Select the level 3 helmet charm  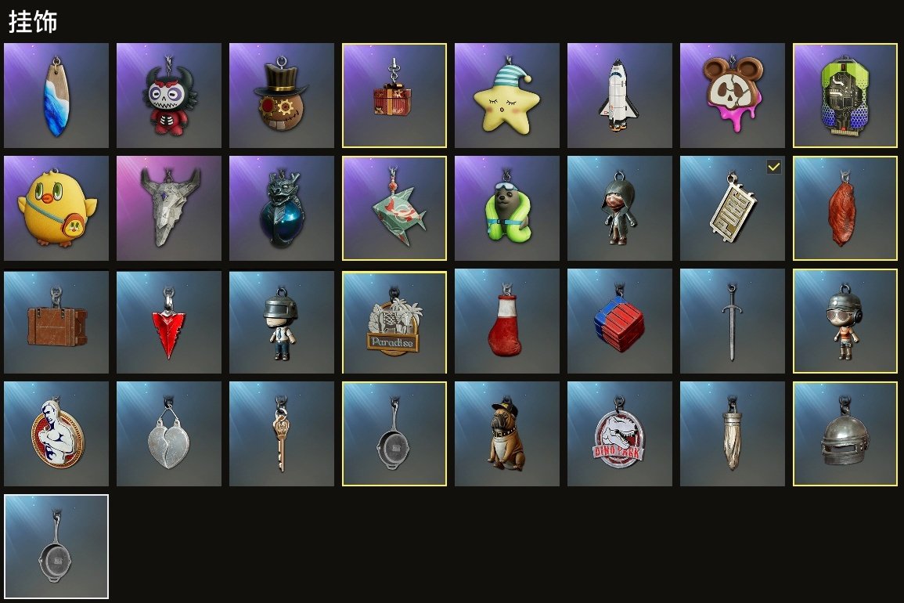pyautogui.click(x=845, y=433)
